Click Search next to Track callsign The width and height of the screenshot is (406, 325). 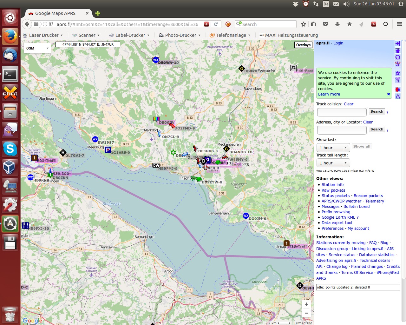pos(377,111)
